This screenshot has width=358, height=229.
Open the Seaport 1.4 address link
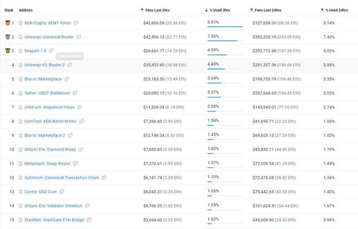pyautogui.click(x=35, y=51)
